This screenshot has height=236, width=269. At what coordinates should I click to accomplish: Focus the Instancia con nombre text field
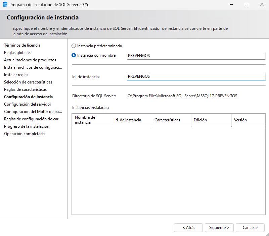click(x=196, y=56)
